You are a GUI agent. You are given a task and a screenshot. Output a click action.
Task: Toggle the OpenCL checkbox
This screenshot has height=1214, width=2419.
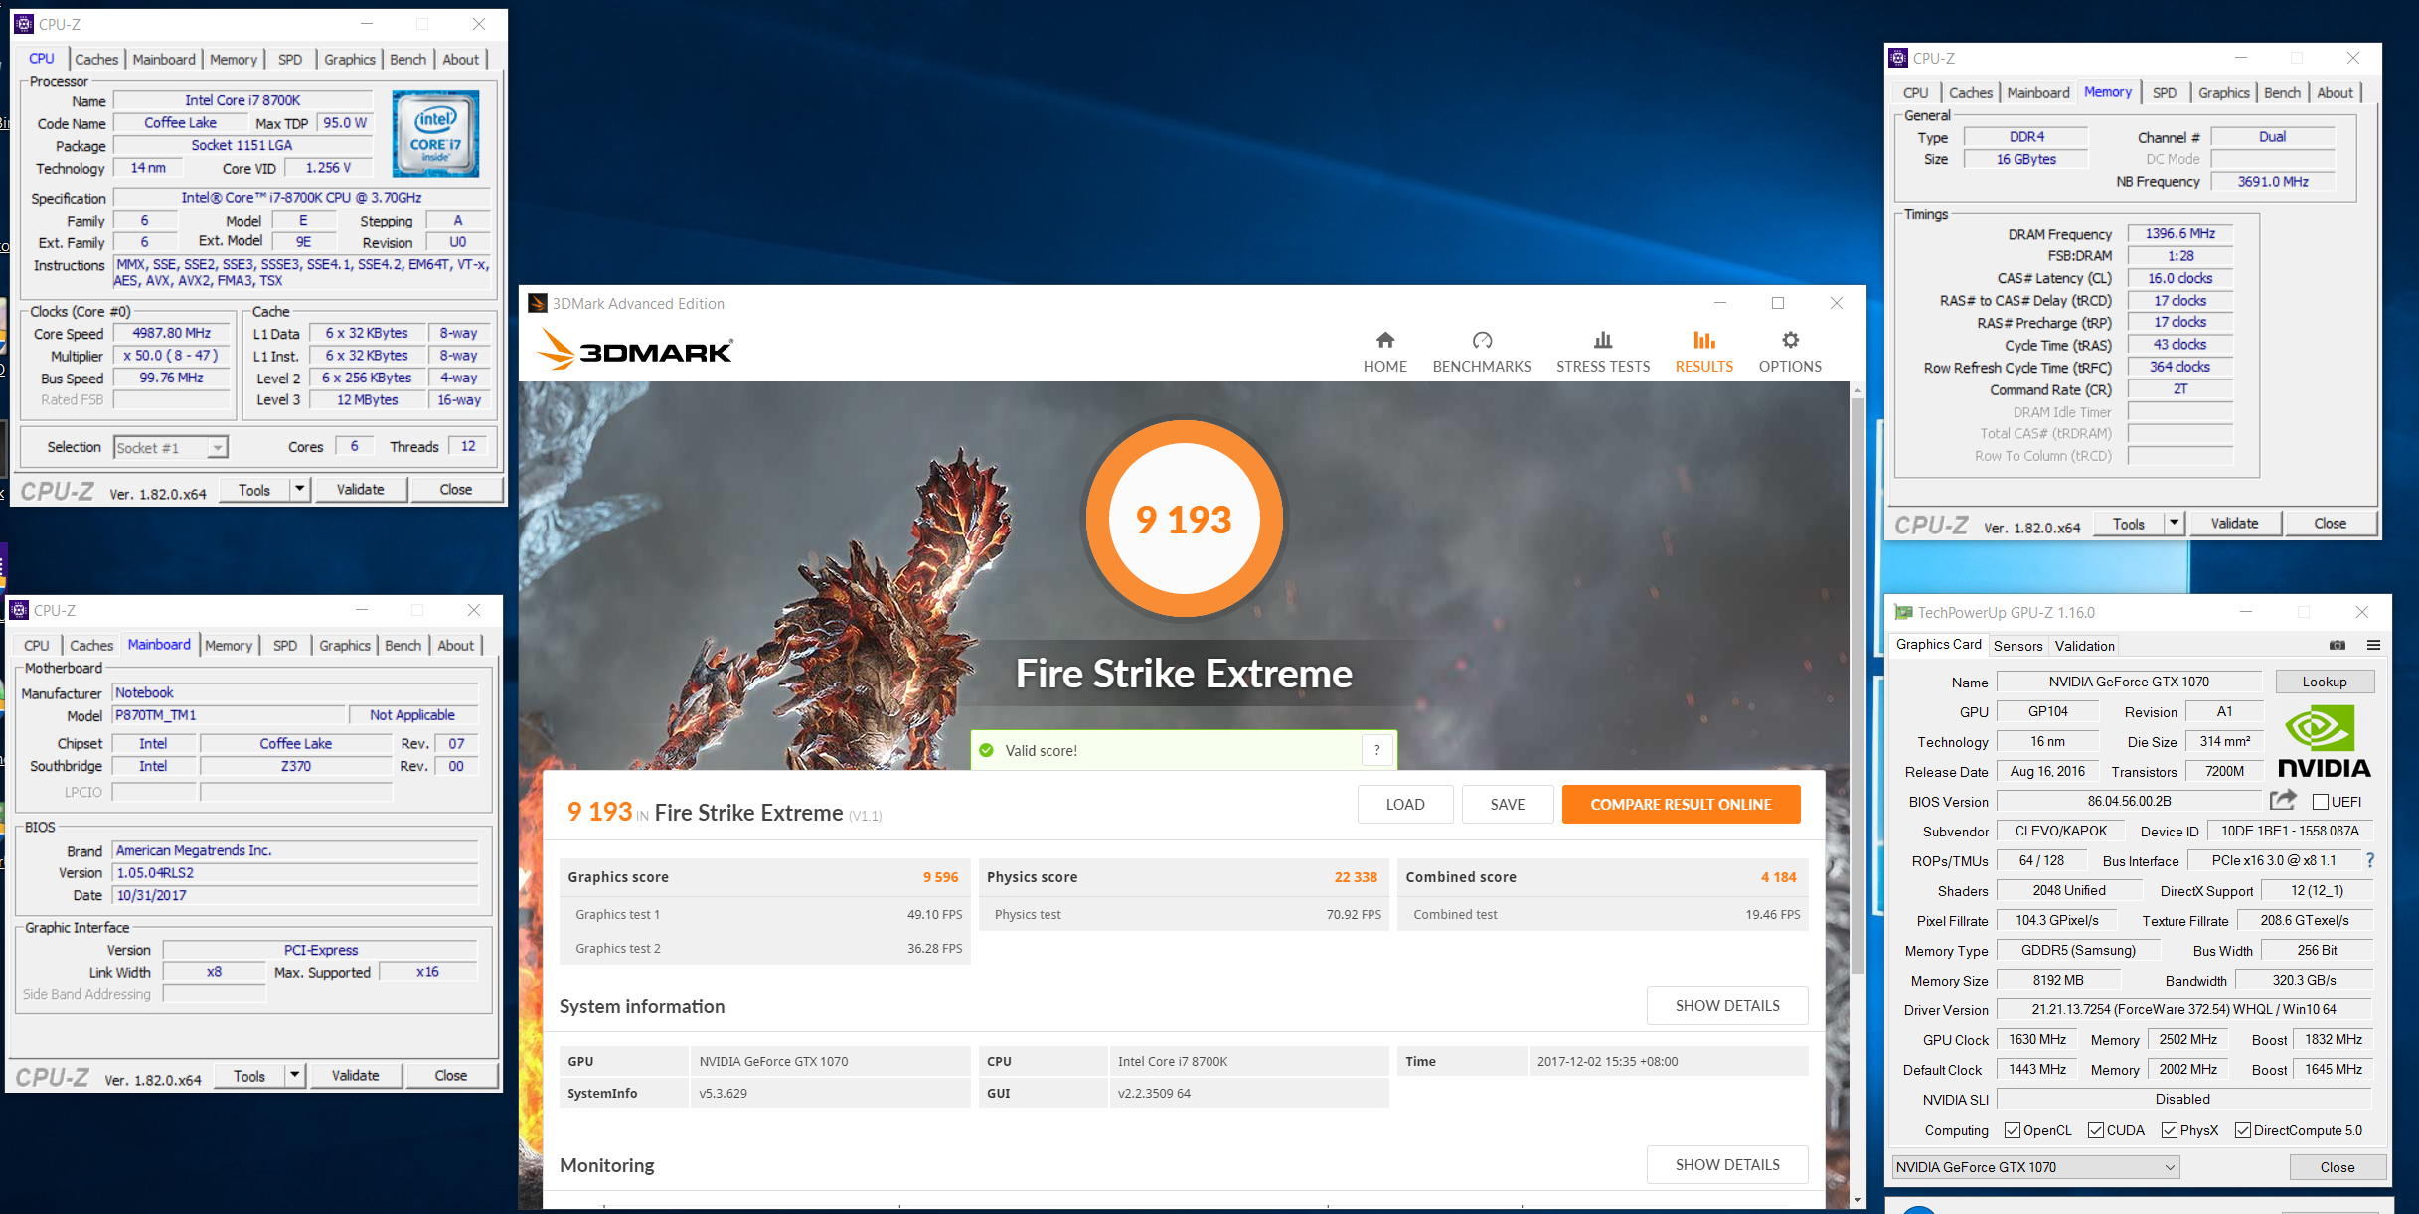tap(2013, 1130)
